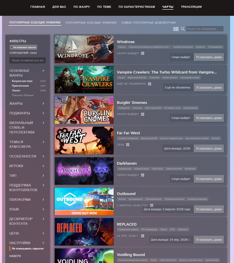Open the 'По жанру' navigation menu
Image resolution: width=234 pixels, height=263 pixels.
[x=82, y=7]
